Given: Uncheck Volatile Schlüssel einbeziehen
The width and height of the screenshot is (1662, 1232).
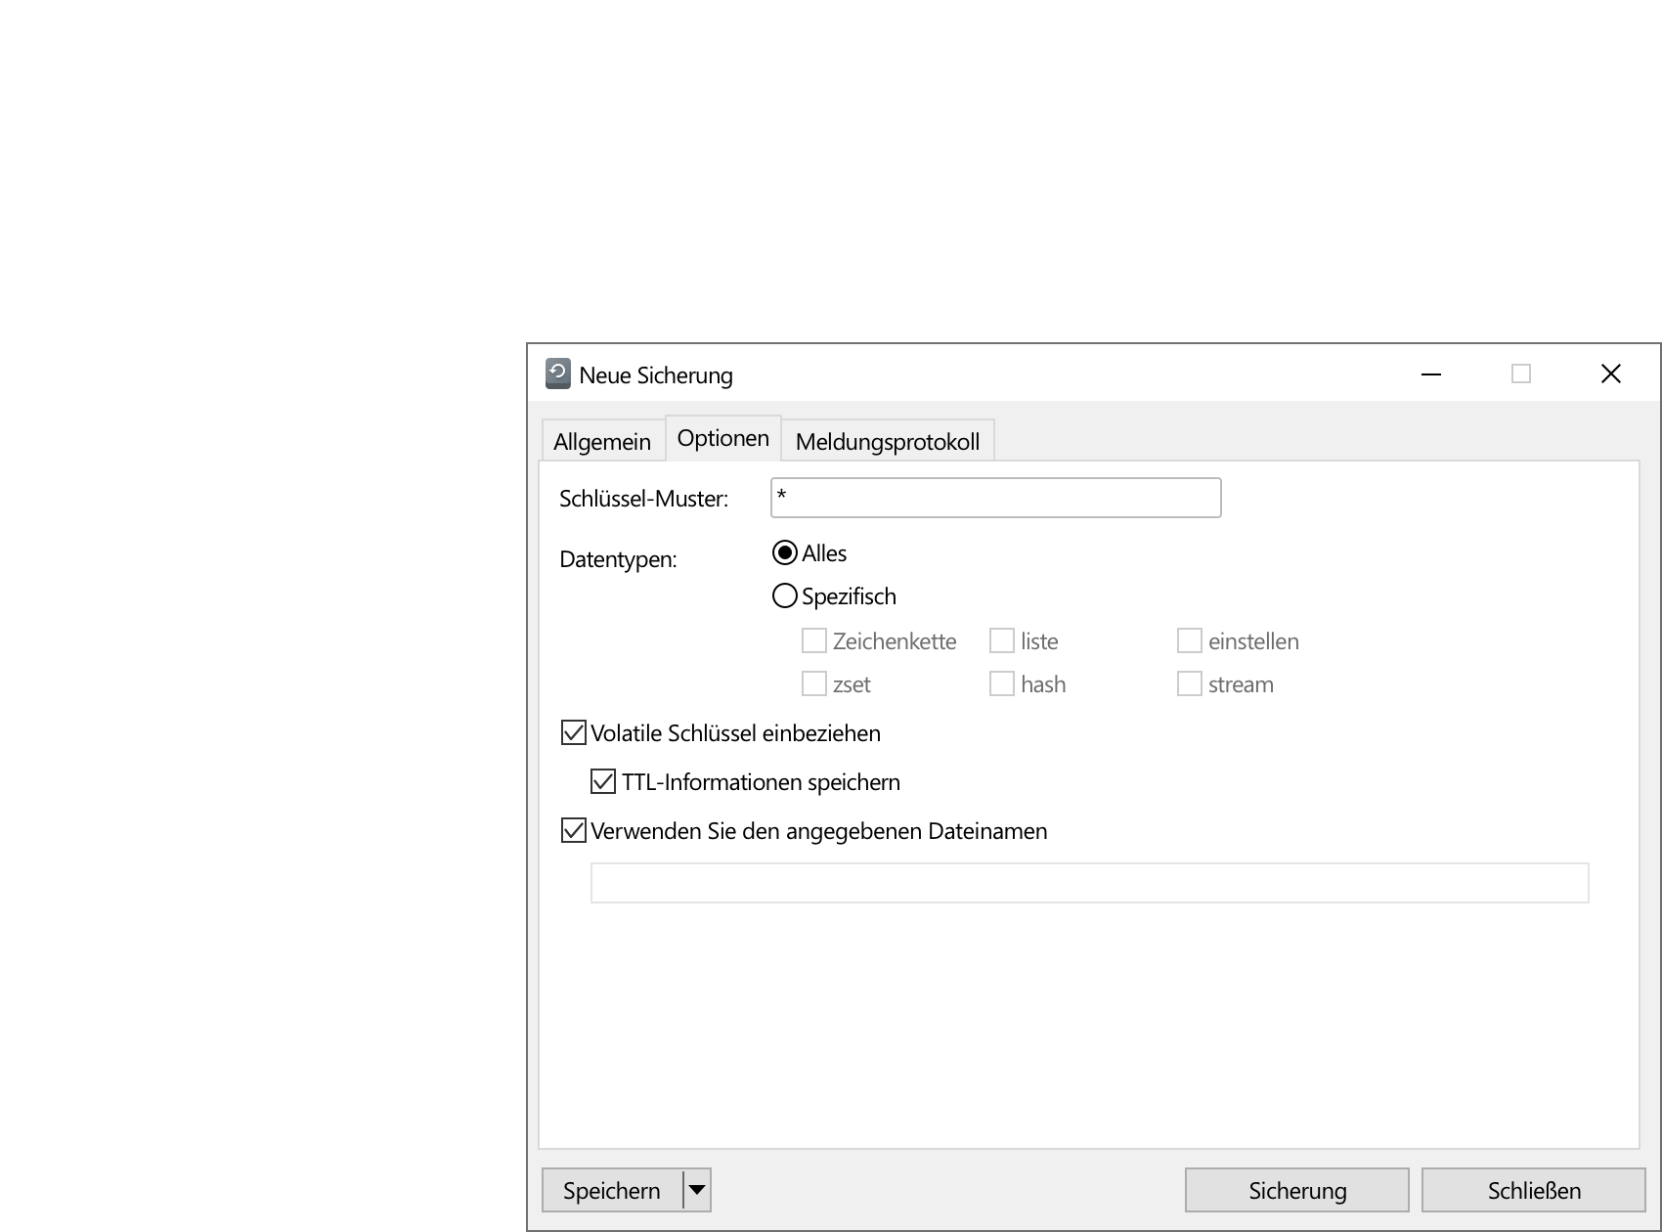Looking at the screenshot, I should 574,732.
